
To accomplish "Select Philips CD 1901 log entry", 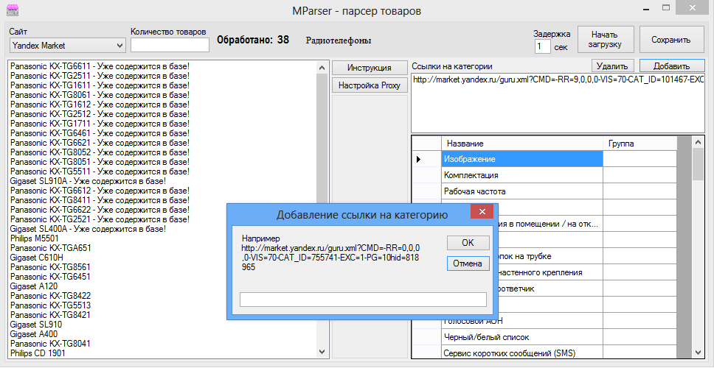I will click(36, 353).
